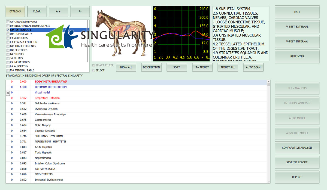
Task: Increase font size with A + button
Action: pyautogui.click(x=58, y=11)
